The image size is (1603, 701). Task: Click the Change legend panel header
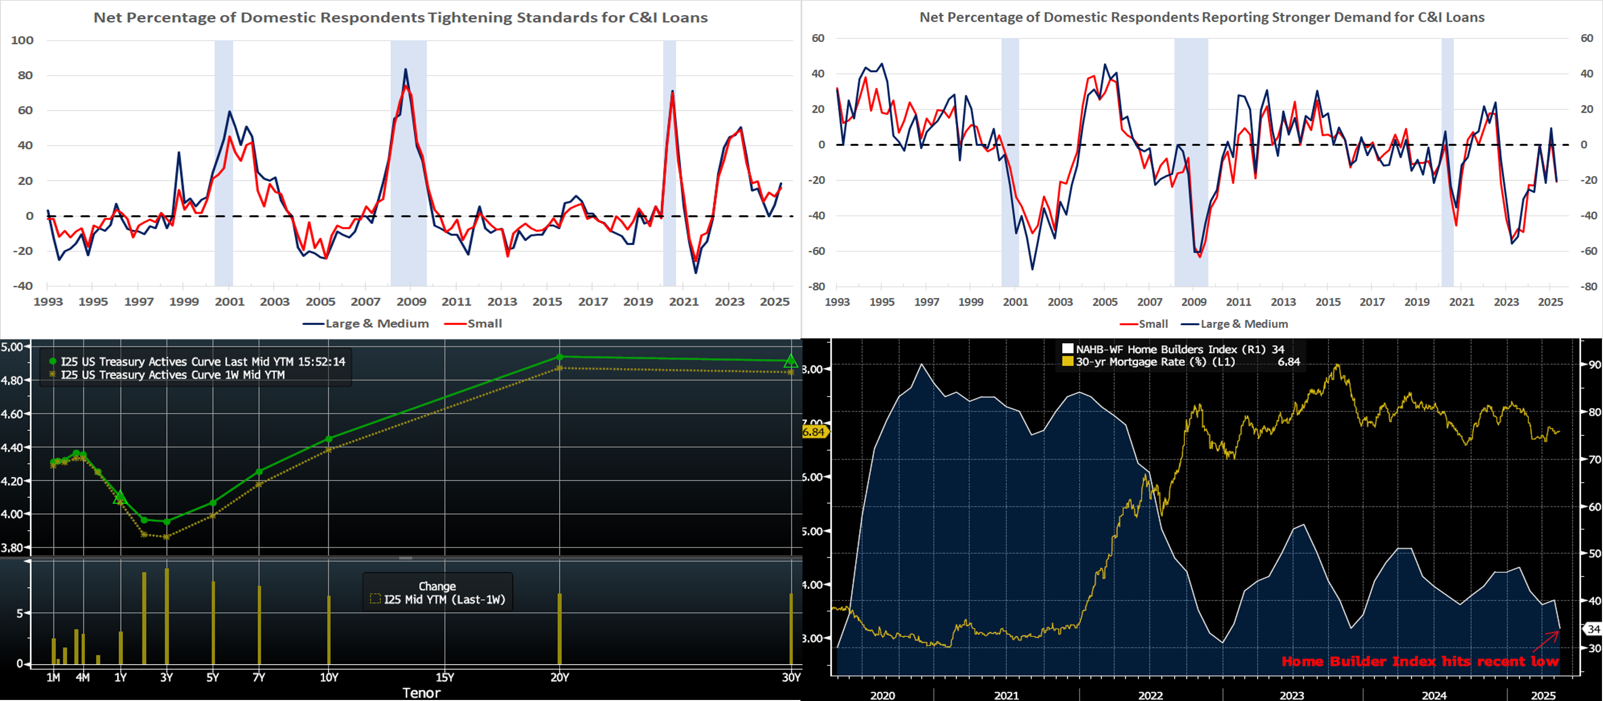pos(437,586)
